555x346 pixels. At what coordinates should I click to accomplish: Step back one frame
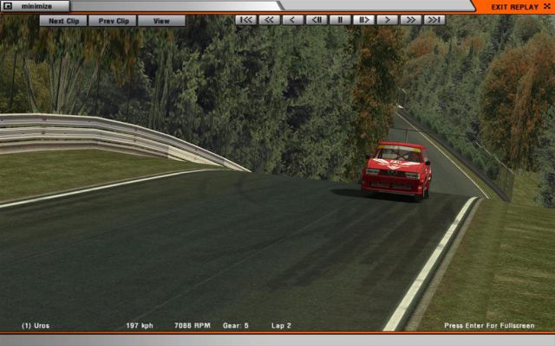pyautogui.click(x=317, y=20)
